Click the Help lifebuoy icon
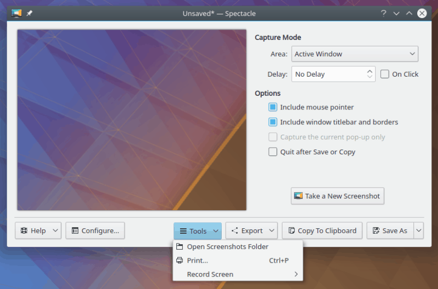 (x=24, y=231)
